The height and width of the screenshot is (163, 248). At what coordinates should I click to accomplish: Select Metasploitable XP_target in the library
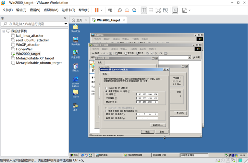click(x=35, y=58)
